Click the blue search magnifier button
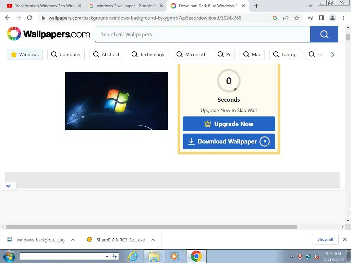 pyautogui.click(x=324, y=34)
